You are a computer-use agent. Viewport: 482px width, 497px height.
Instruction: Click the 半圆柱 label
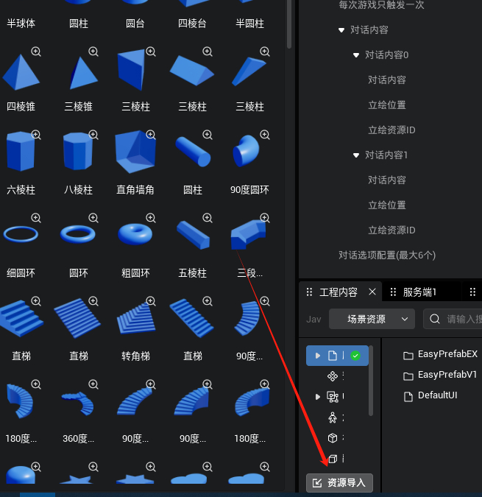(249, 24)
